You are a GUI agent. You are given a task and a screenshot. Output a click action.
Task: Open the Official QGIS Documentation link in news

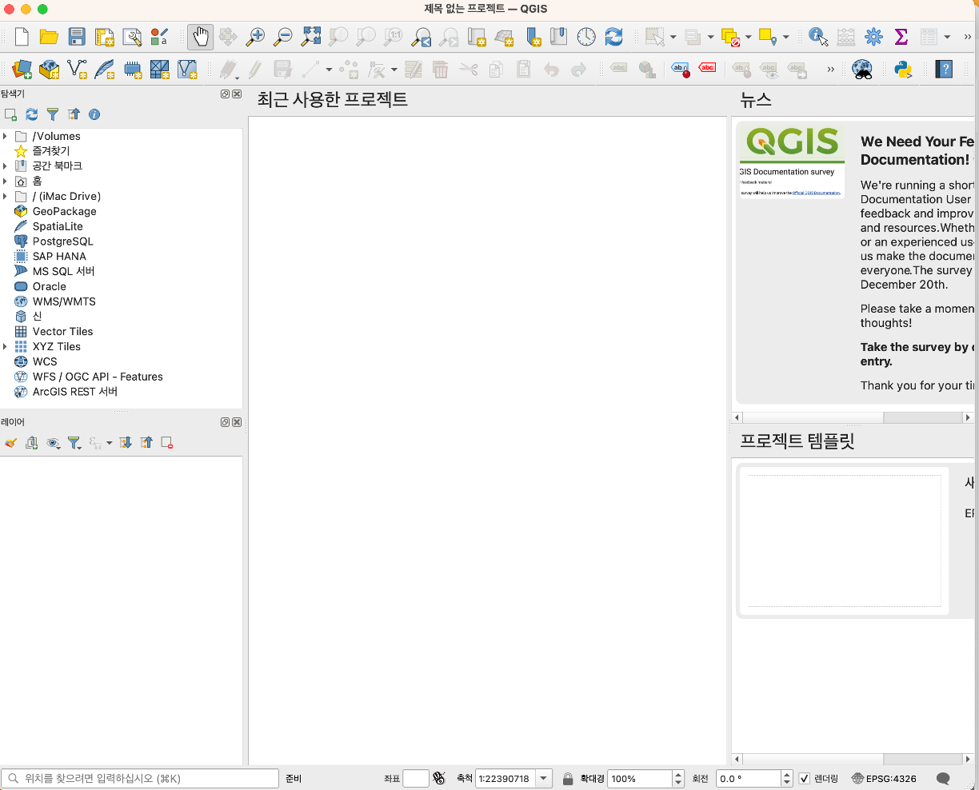point(816,193)
